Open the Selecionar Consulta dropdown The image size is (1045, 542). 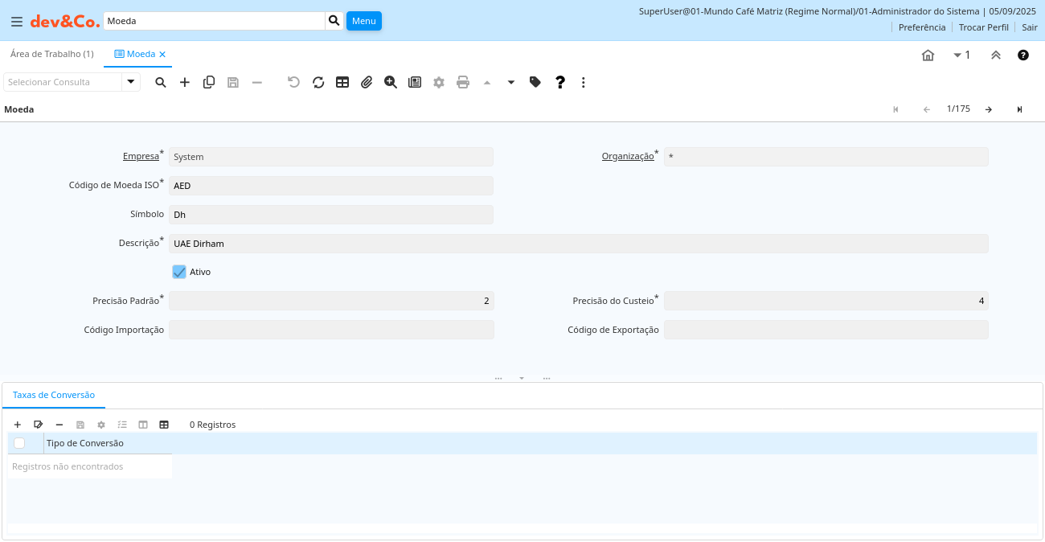[x=131, y=82]
